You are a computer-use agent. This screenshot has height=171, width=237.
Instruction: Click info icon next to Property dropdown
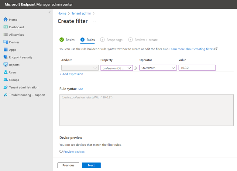(135, 68)
